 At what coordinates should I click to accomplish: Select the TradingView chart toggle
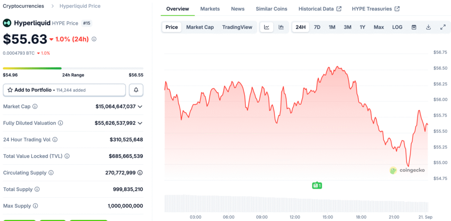(237, 27)
